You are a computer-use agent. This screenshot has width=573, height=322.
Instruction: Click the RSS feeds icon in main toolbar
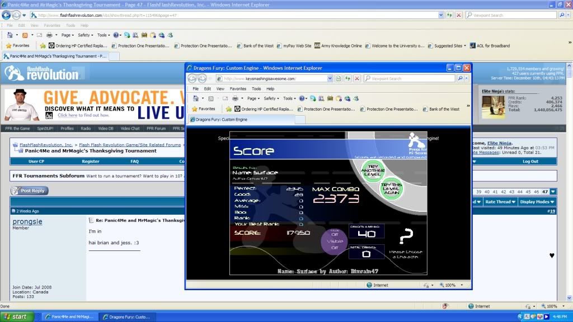[x=25, y=35]
